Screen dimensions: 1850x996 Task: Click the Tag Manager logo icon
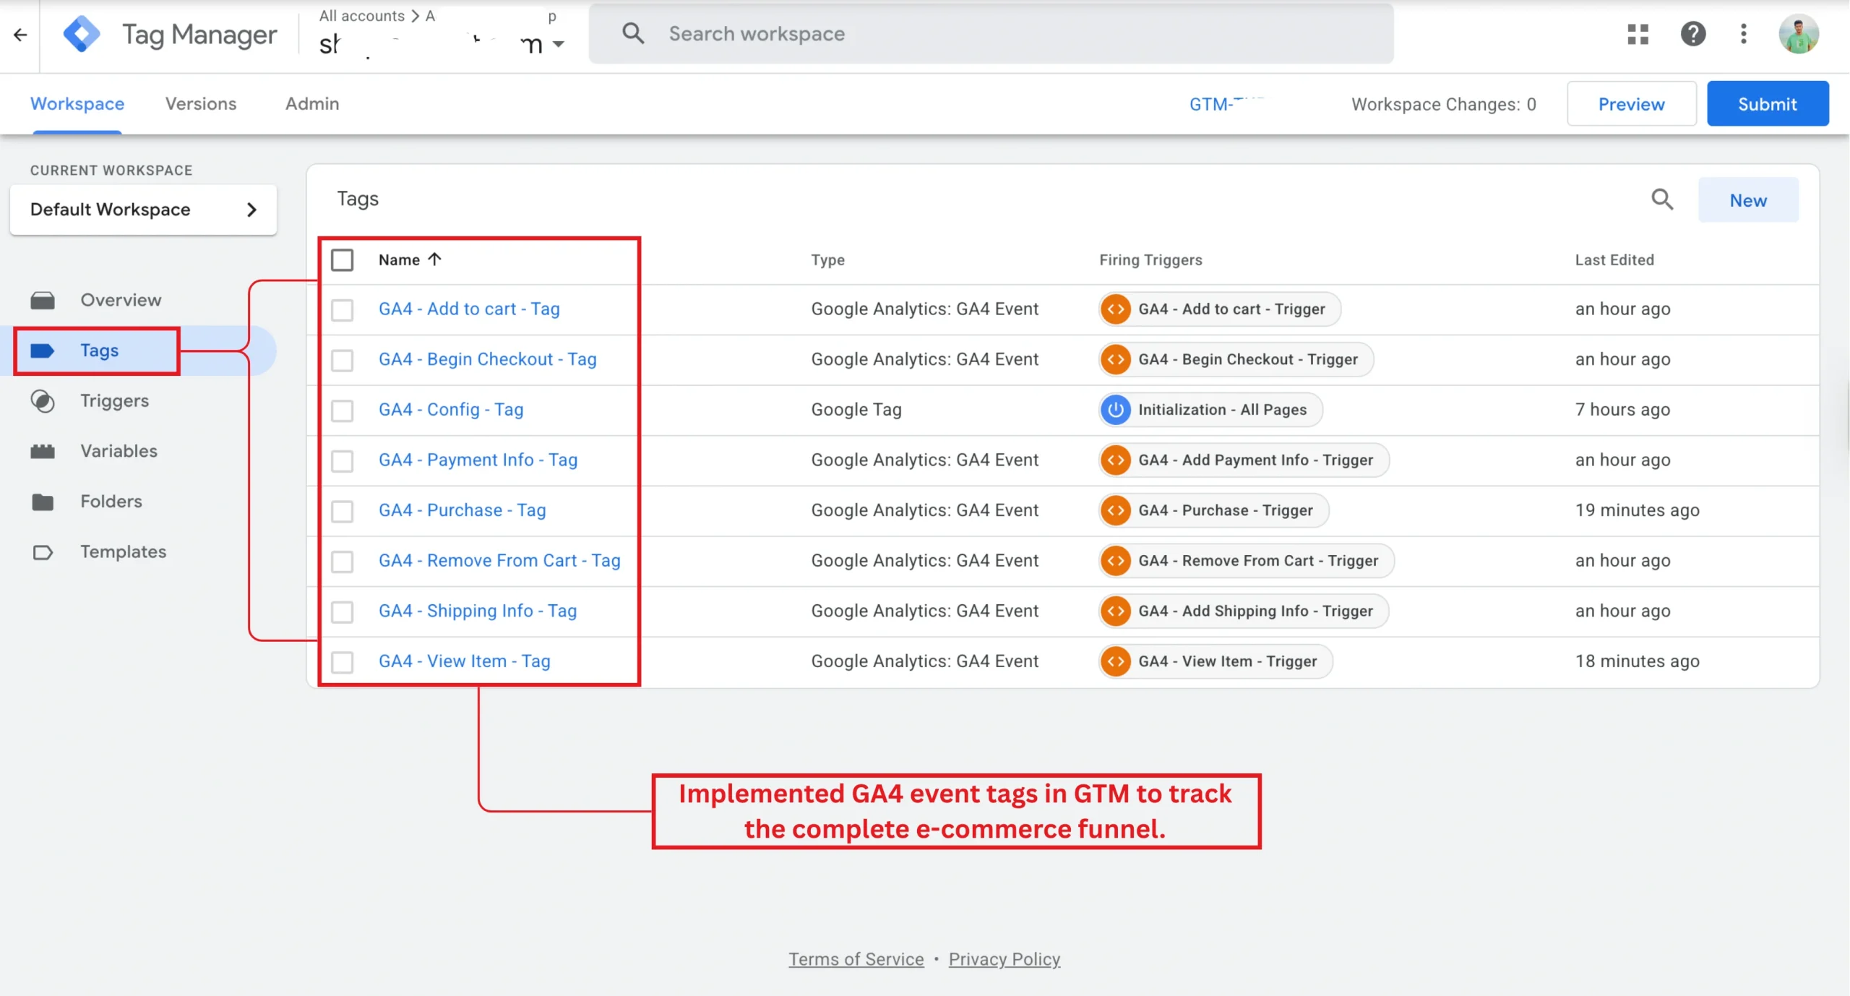pos(82,34)
